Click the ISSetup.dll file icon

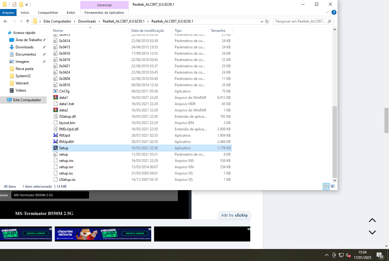click(x=55, y=117)
